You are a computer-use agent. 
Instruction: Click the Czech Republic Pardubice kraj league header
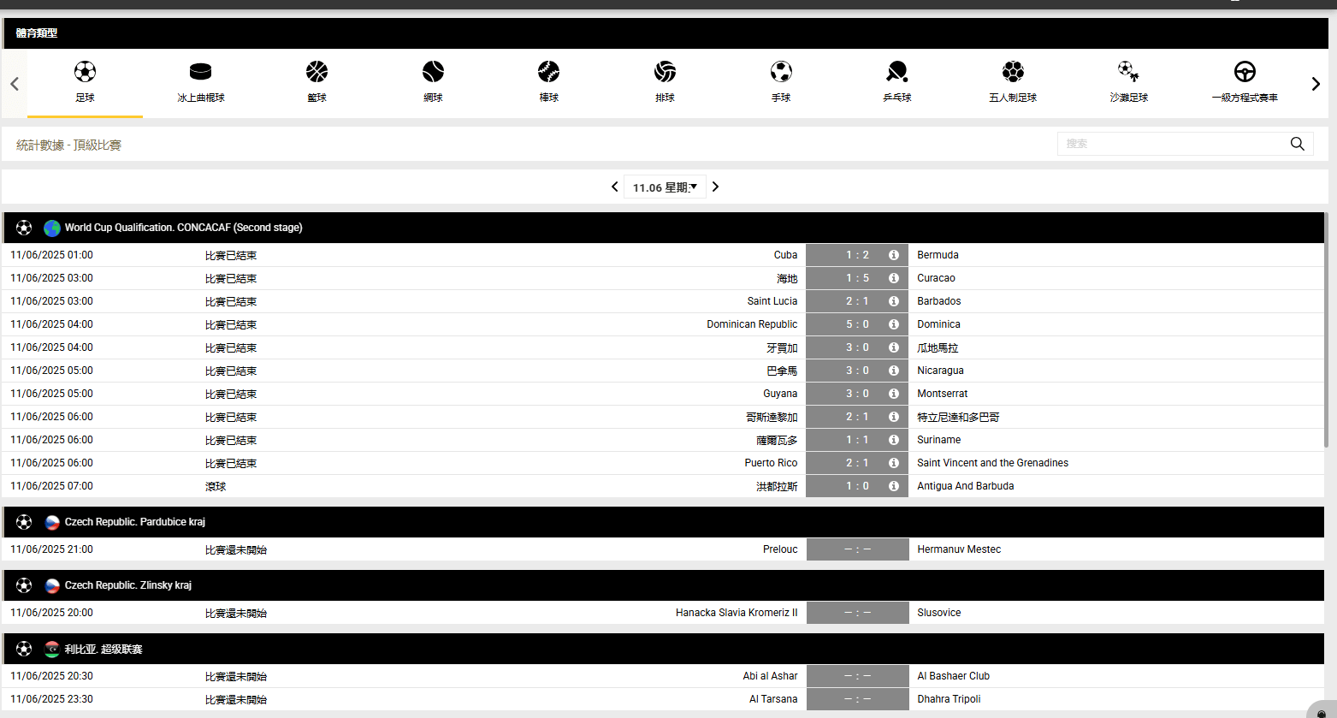(134, 522)
